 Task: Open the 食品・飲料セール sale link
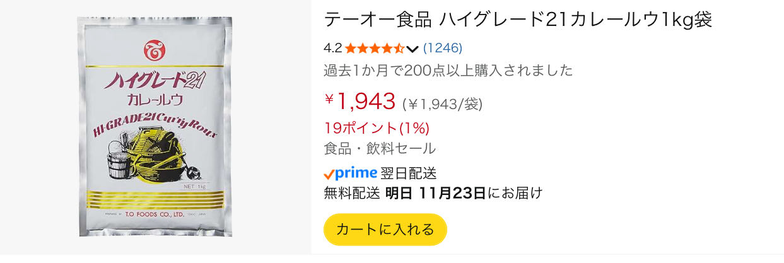coord(379,149)
